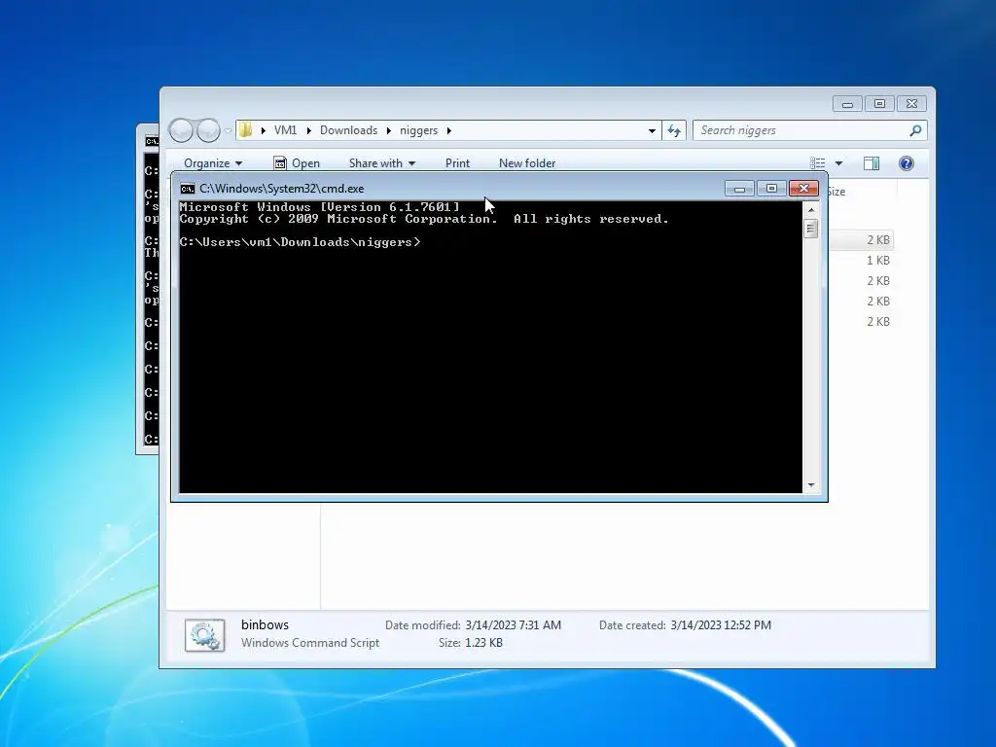Select Downloads in the address breadcrumb
The image size is (996, 747).
point(348,130)
